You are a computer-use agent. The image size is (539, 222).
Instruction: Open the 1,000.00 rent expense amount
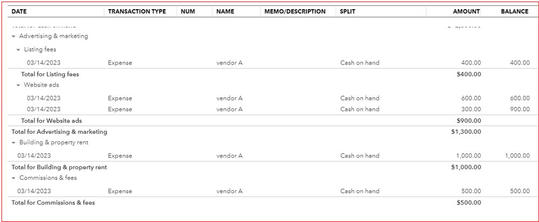[x=467, y=156]
